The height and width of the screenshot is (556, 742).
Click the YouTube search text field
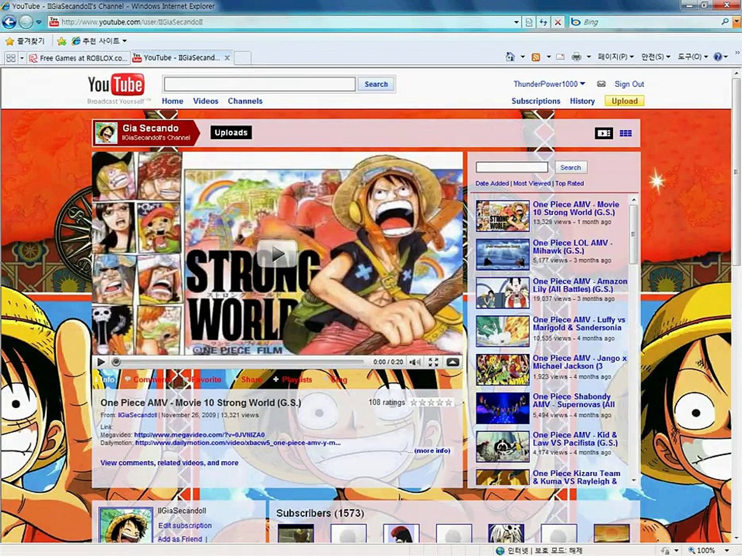coord(259,84)
